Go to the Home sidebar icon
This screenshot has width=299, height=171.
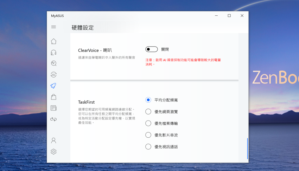(53, 41)
